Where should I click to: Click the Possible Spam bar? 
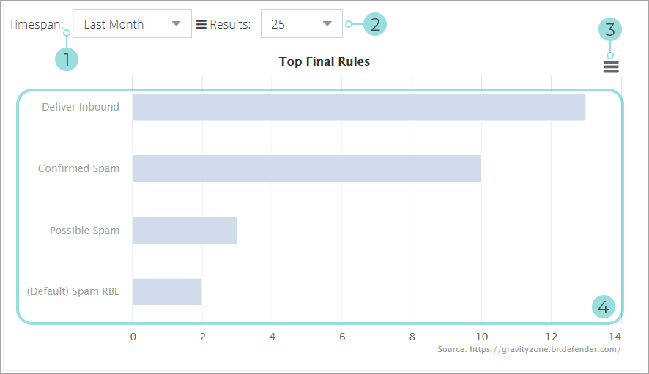coord(185,231)
